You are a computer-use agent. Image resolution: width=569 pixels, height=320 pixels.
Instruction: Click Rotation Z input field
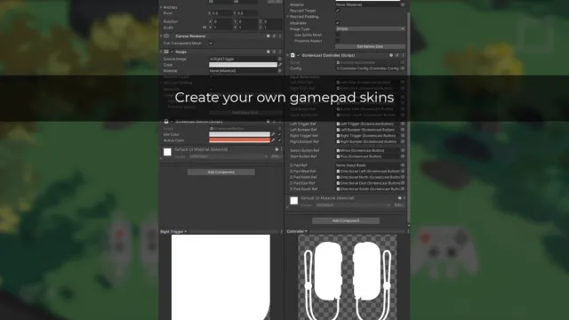(x=272, y=21)
